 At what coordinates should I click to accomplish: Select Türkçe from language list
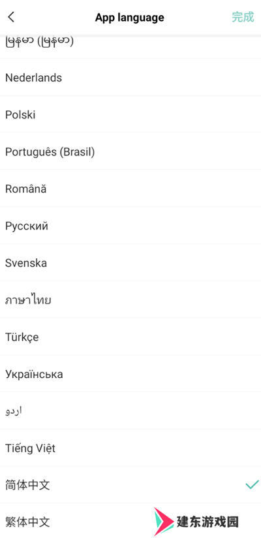pos(130,337)
